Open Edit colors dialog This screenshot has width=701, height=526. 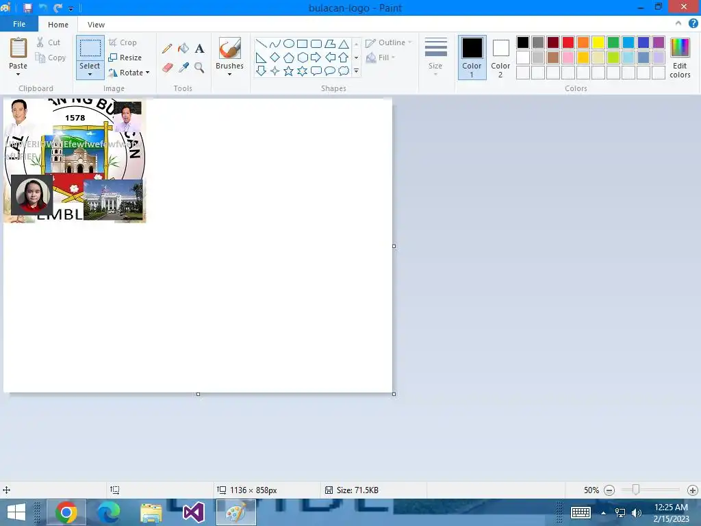tap(680, 58)
